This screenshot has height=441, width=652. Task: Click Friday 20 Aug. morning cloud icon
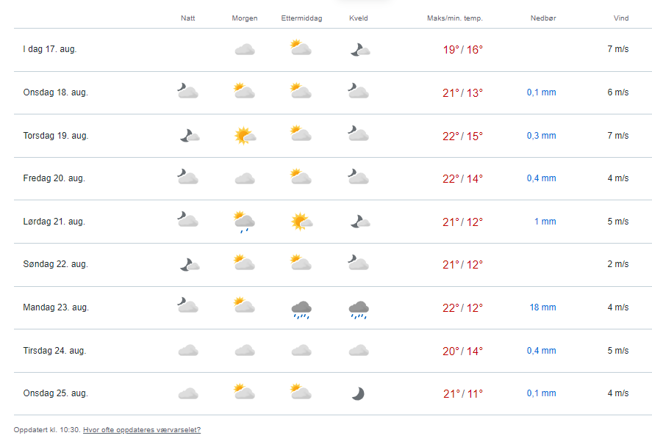pos(244,178)
